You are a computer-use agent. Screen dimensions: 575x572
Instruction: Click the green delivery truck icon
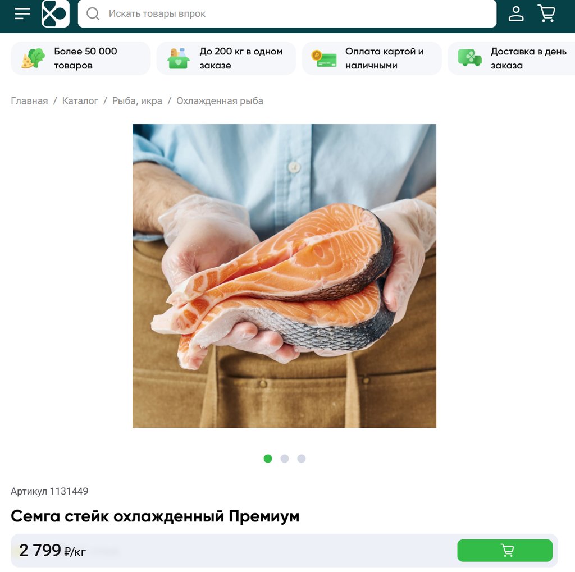point(470,58)
